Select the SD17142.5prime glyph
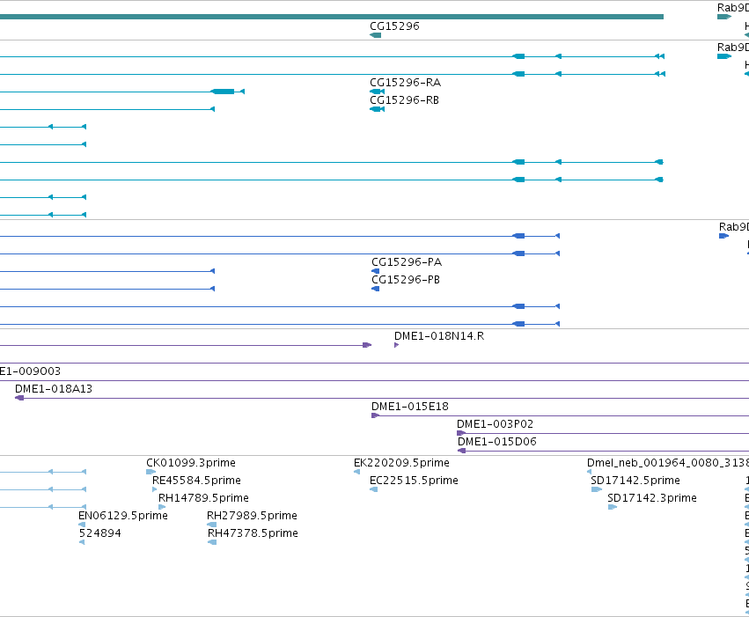Viewport: 749px width, 617px height. tap(597, 489)
